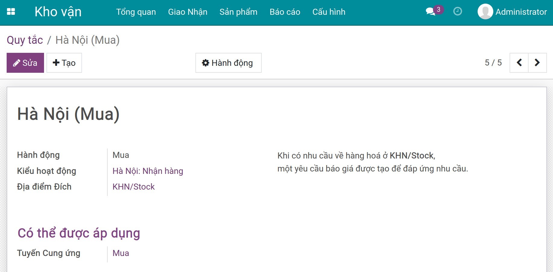The height and width of the screenshot is (272, 553).
Task: Click the Sửa pencil edit icon
Action: point(17,63)
